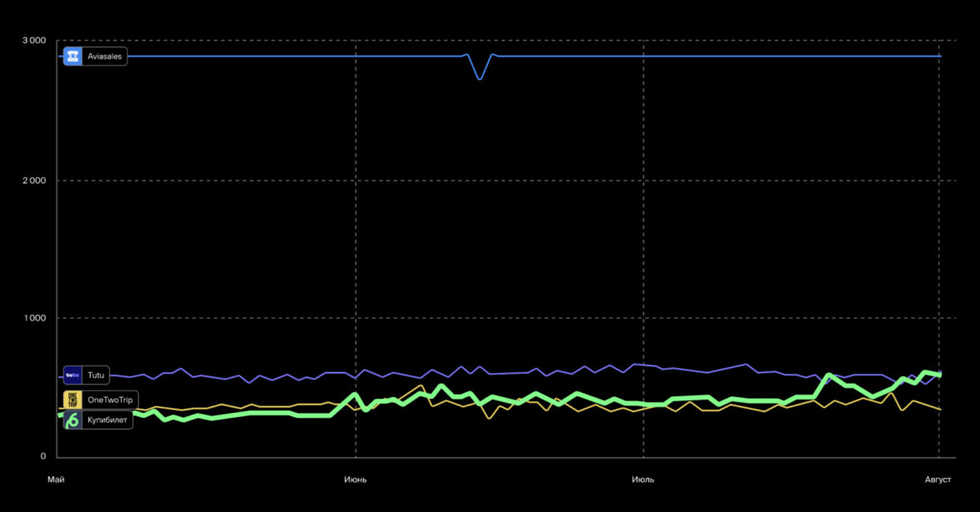980x512 pixels.
Task: Click where Июль gridline crosses 1 000 gridline
Action: coord(643,318)
